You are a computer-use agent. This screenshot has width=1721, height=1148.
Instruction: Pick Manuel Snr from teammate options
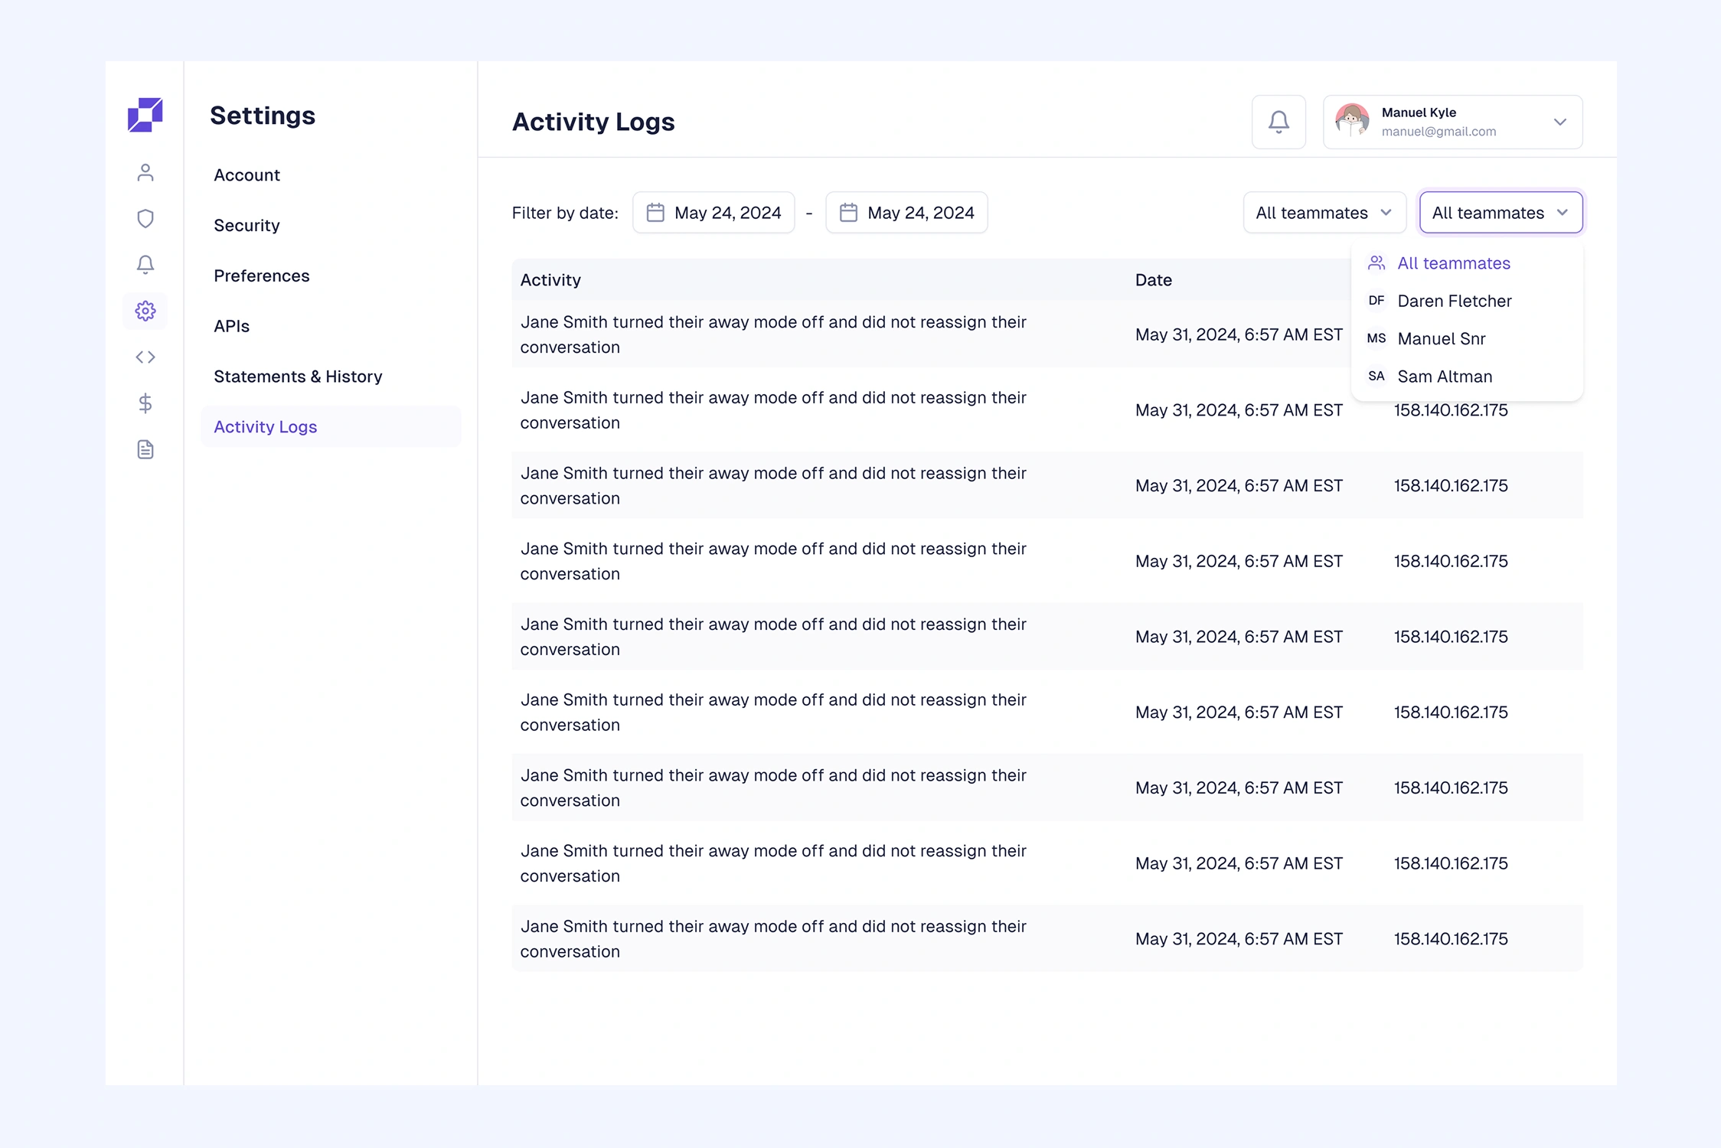1441,338
